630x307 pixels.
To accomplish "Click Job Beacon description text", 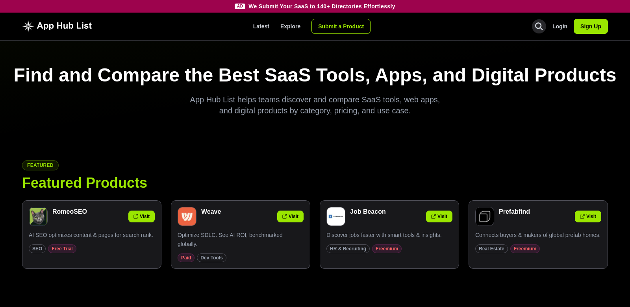I will [x=384, y=235].
